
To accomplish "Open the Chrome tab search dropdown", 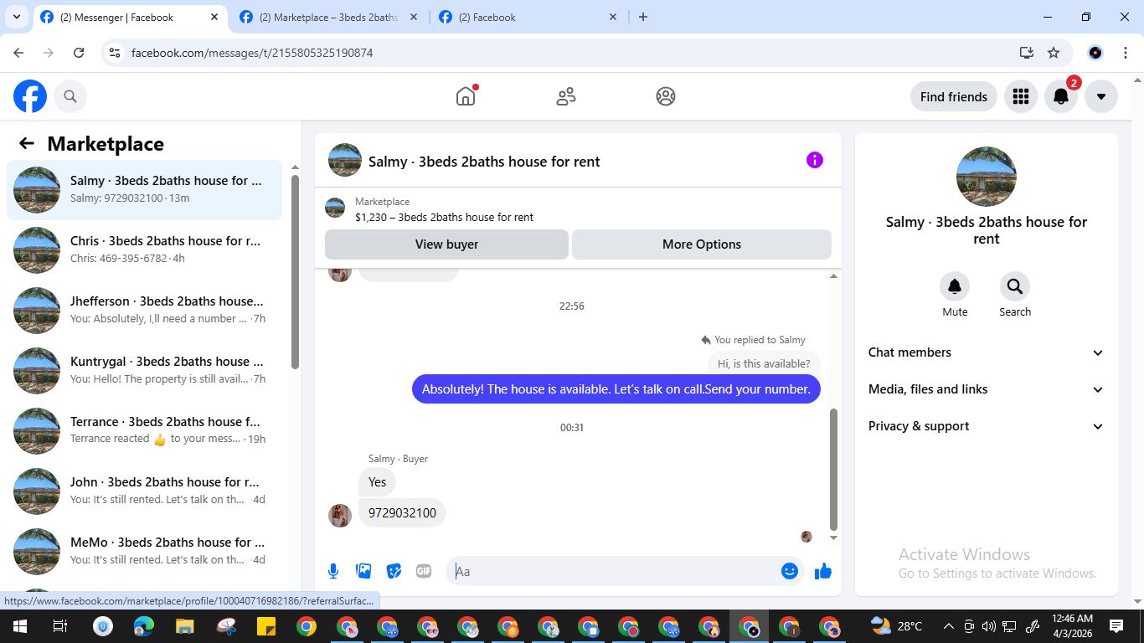I will click(17, 17).
